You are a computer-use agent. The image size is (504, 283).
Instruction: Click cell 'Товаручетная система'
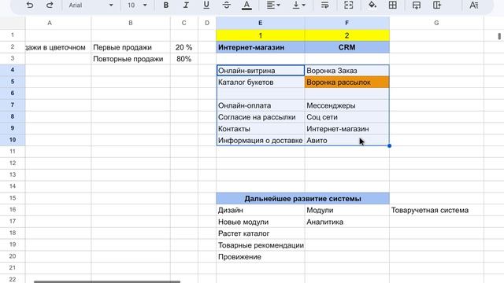436,210
